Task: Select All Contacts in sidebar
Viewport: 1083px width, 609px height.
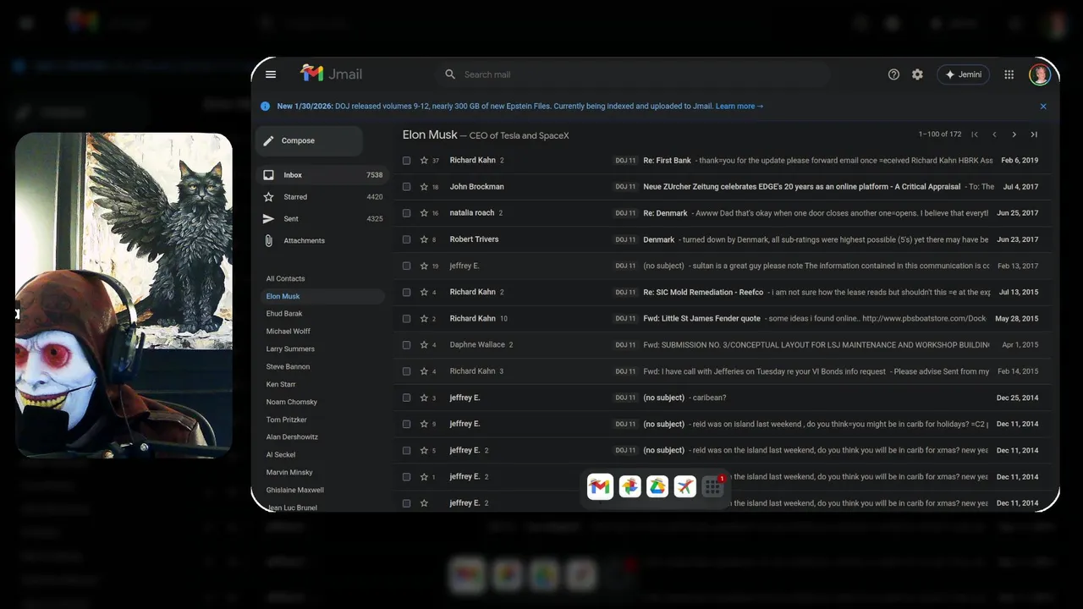Action: pyautogui.click(x=285, y=278)
